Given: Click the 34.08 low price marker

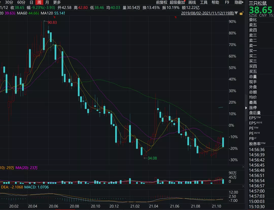Looking at the screenshot, I should tap(152, 158).
